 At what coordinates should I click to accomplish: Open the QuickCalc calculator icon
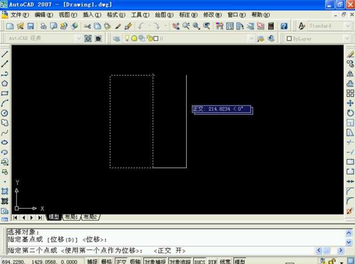click(271, 26)
